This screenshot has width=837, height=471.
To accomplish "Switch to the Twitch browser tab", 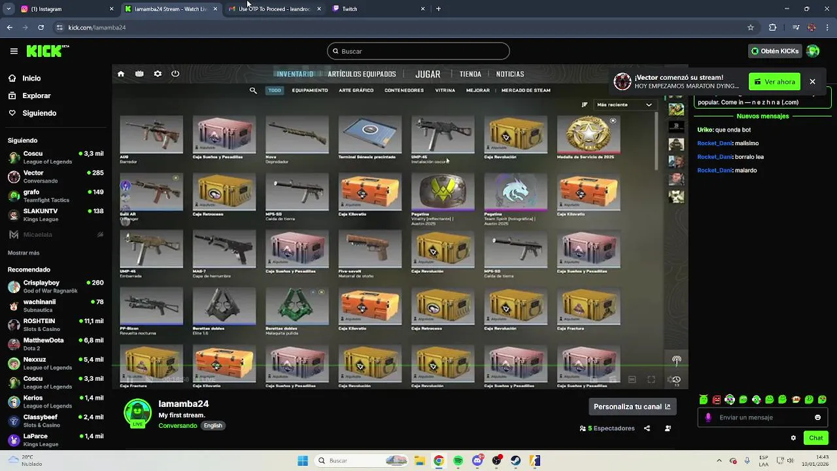I will [378, 9].
